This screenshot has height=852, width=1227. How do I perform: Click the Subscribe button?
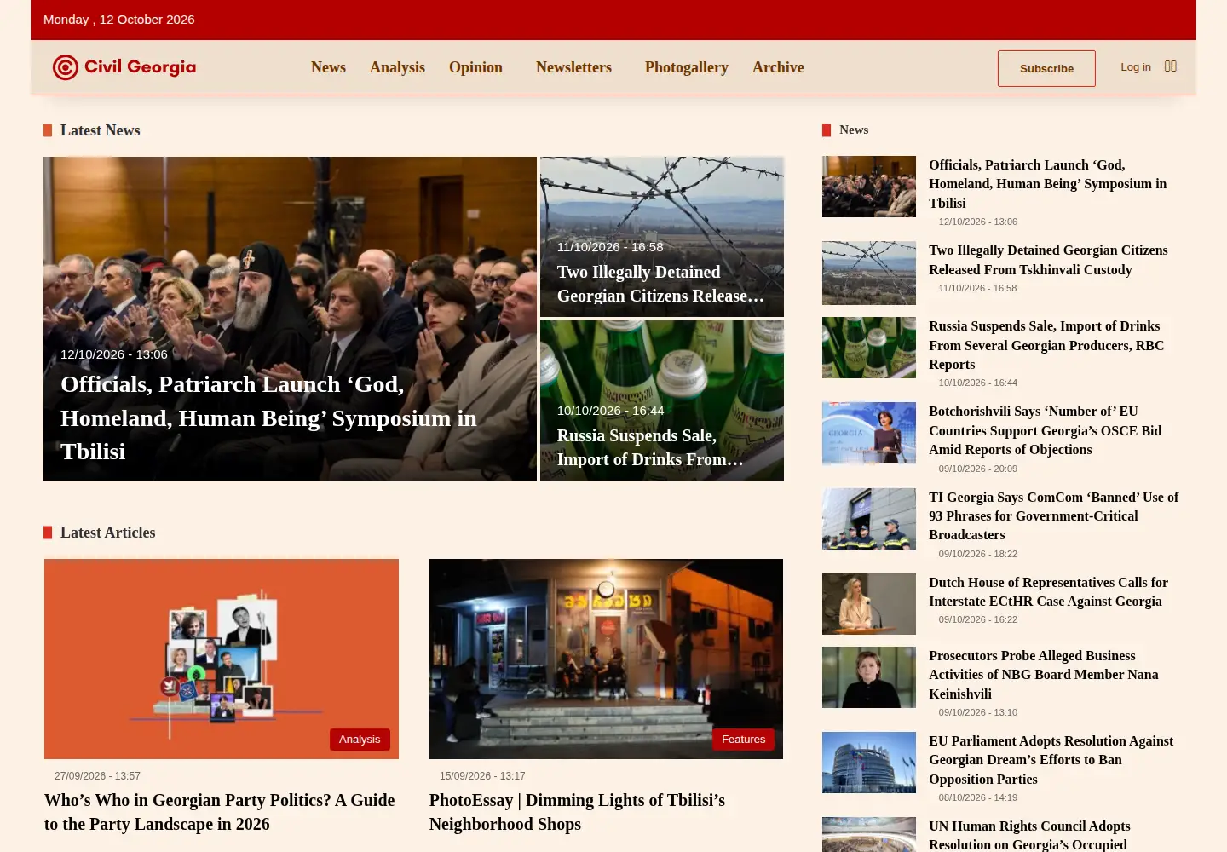coord(1046,68)
